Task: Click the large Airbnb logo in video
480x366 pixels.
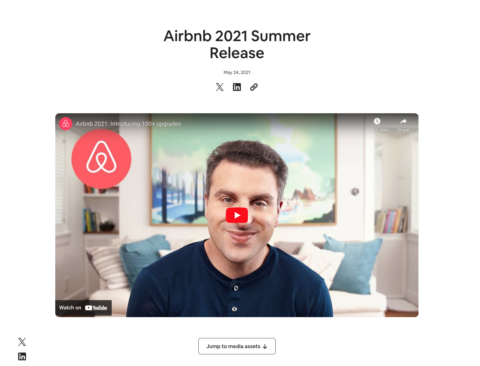Action: (x=101, y=159)
